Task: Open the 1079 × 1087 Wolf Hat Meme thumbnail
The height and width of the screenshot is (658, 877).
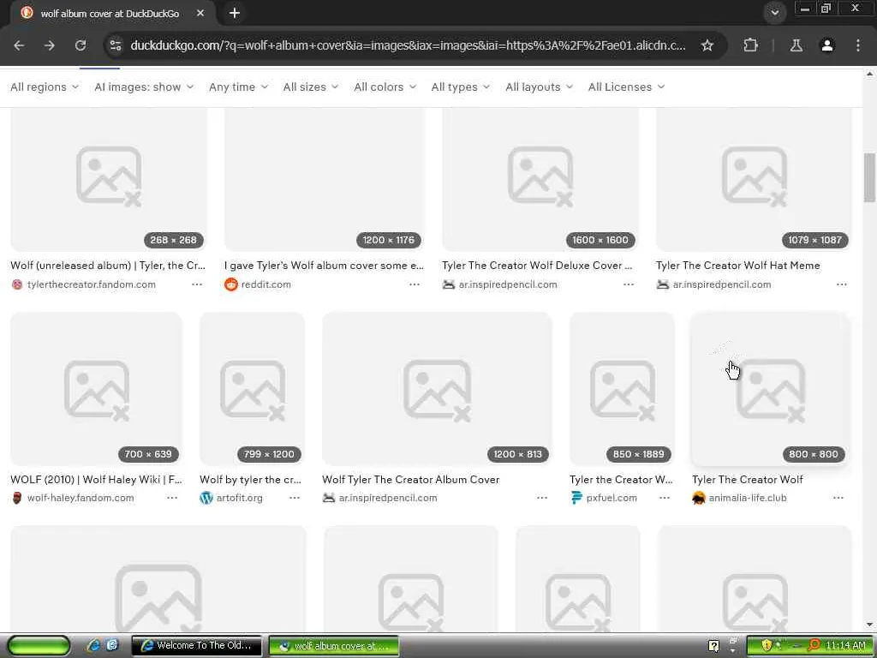Action: coord(754,179)
